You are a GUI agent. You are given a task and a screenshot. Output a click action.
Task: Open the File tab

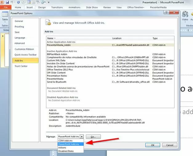click(6, 7)
